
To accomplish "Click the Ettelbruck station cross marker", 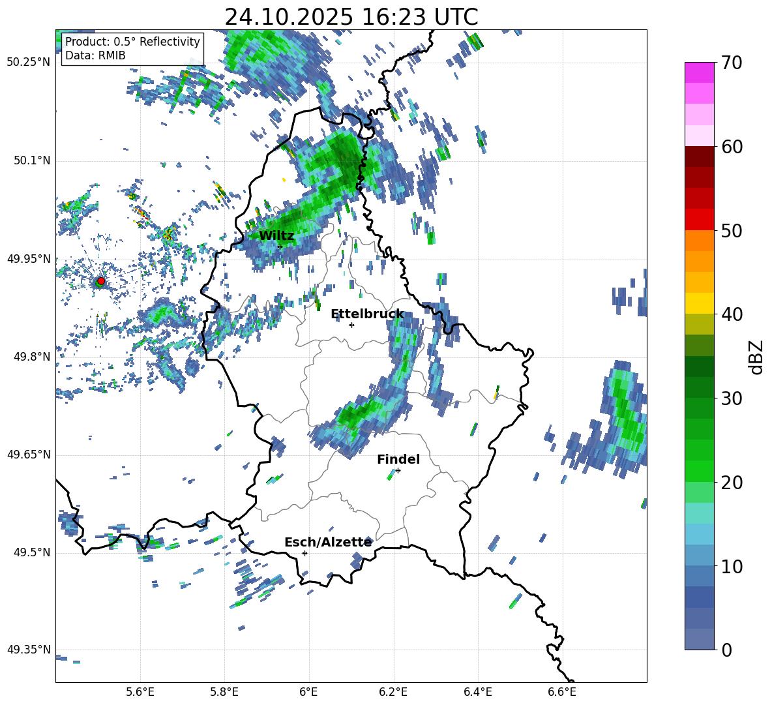I will [x=351, y=325].
